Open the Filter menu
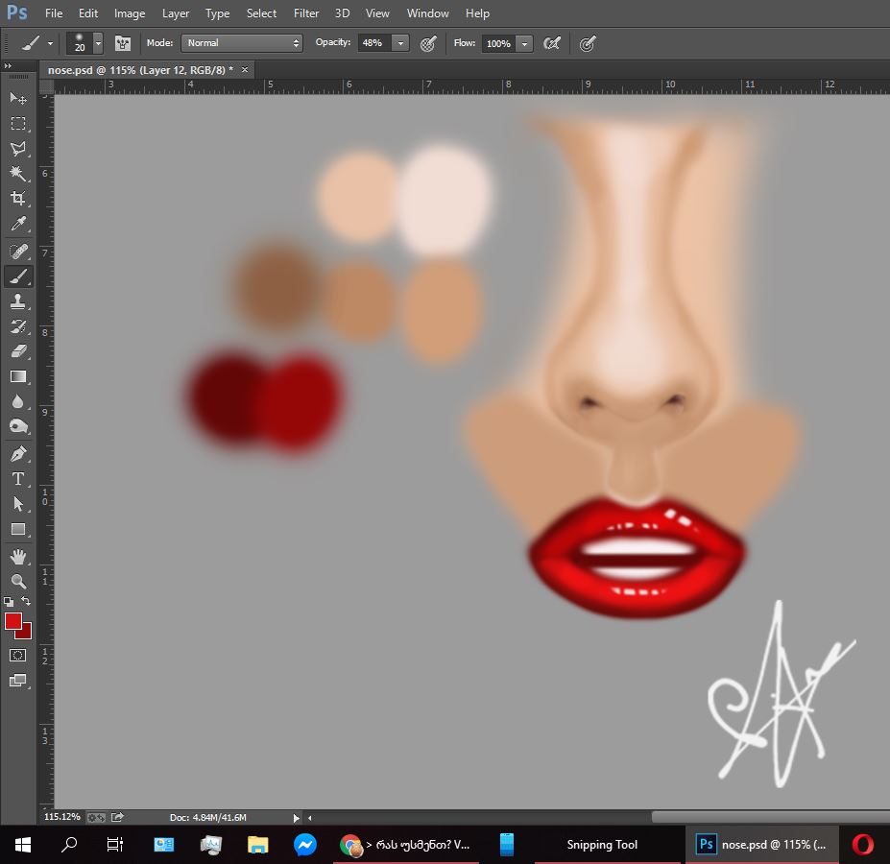Image resolution: width=890 pixels, height=864 pixels. (306, 13)
